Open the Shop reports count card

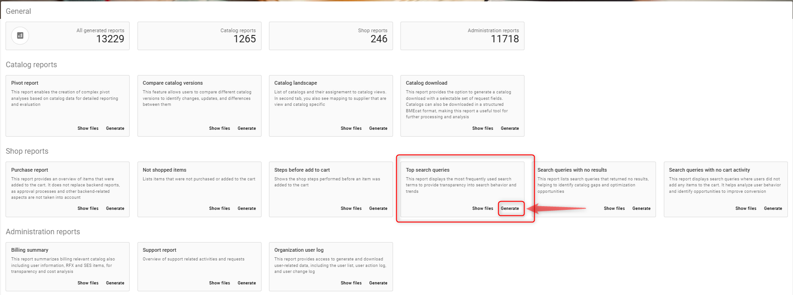(331, 36)
